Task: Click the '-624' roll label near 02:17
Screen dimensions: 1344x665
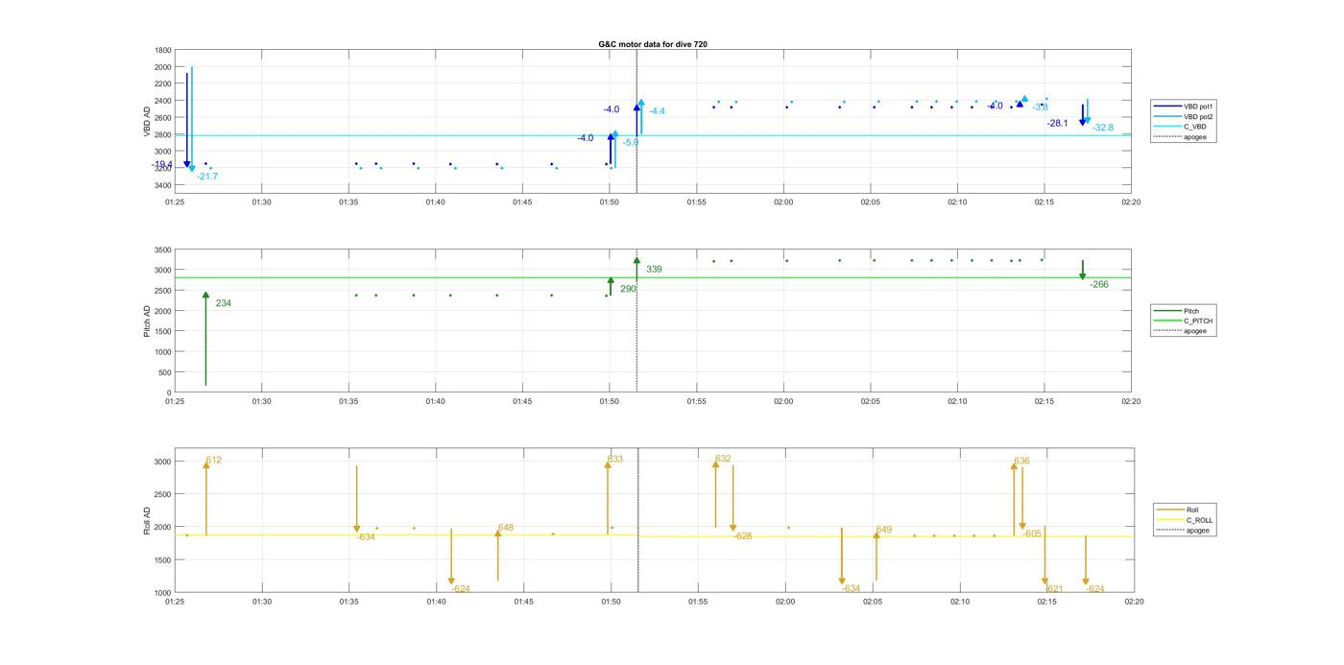Action: (1095, 588)
